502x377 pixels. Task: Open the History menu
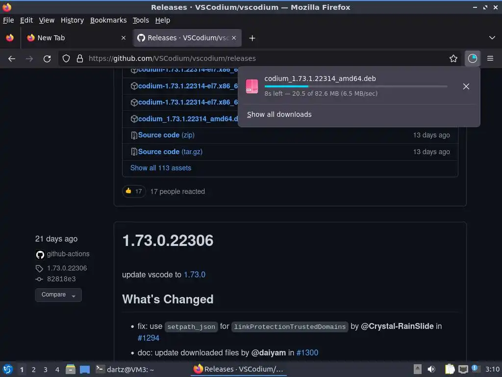pos(73,20)
